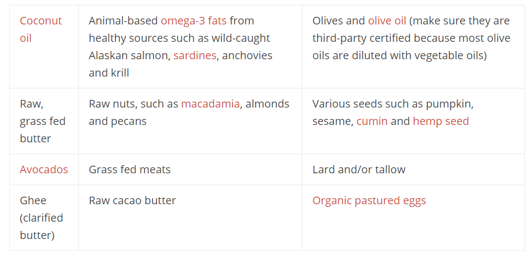Click the omega-3 fats link
Screen dimensions: 531x258
click(193, 21)
